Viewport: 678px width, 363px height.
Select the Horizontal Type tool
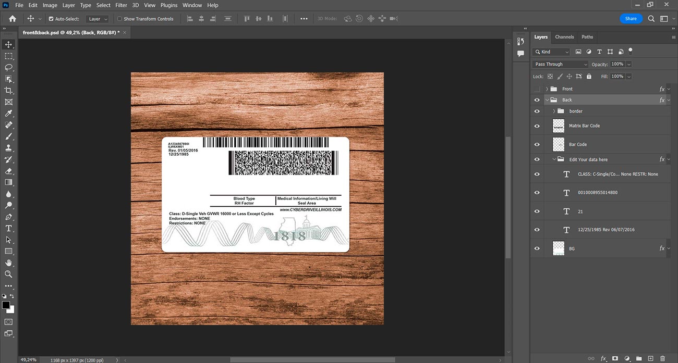pyautogui.click(x=8, y=228)
